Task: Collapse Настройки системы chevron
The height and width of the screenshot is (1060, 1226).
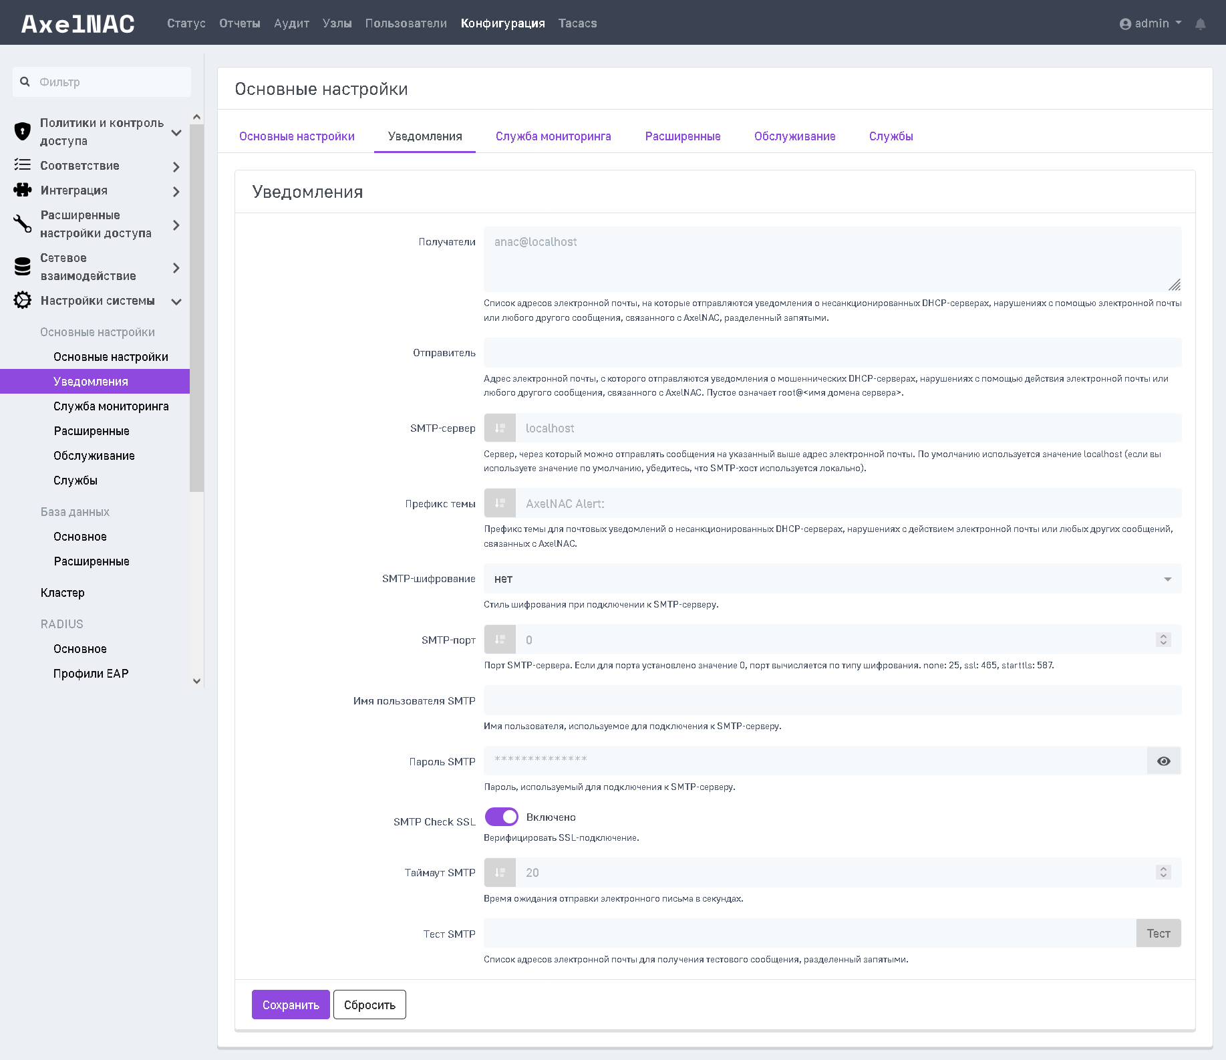Action: coord(176,301)
